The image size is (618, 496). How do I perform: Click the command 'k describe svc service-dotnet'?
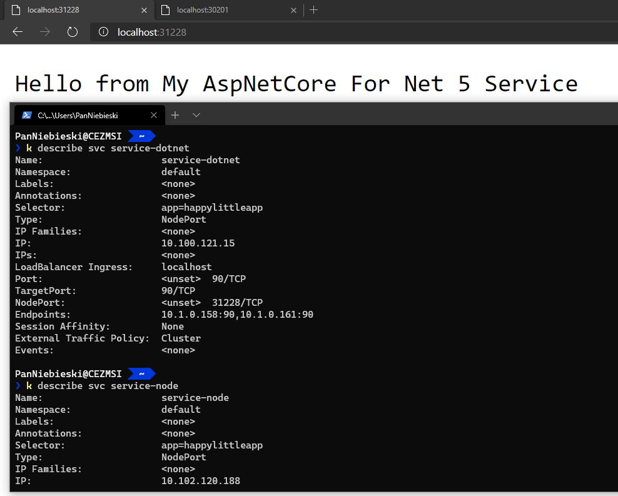coord(108,148)
